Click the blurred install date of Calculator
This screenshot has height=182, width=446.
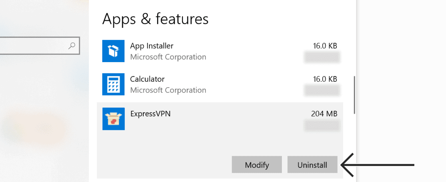[322, 90]
